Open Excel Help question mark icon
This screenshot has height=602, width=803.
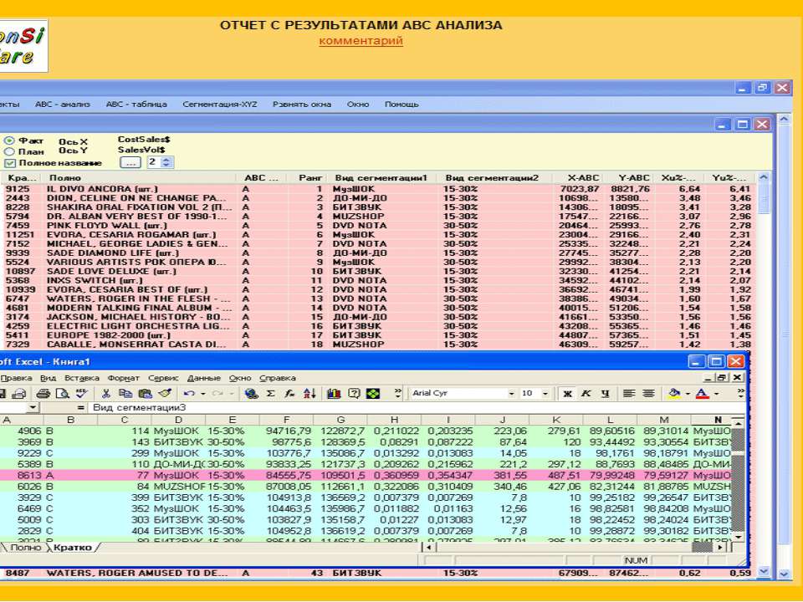[354, 393]
